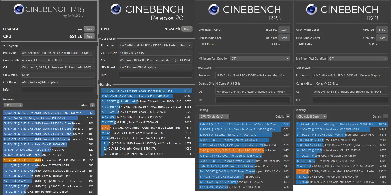The width and height of the screenshot is (391, 195).
Task: Select Ryzen 5 3600 6-Core row scoring 1560
Action: tap(49, 113)
